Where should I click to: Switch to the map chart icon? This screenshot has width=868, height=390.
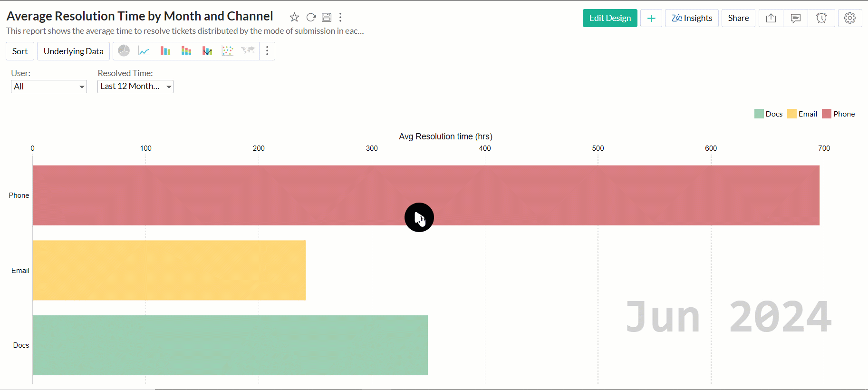(248, 51)
